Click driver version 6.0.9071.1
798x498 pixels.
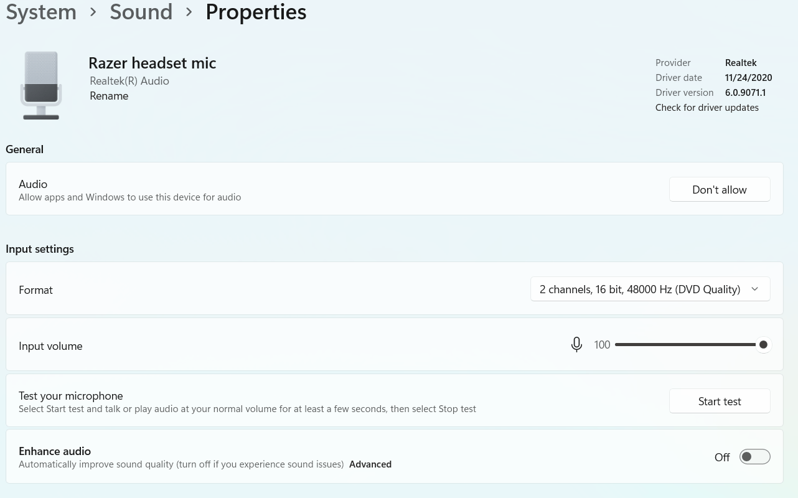pyautogui.click(x=745, y=93)
